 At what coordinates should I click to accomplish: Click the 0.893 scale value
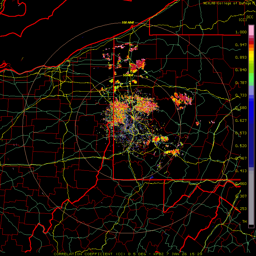[241, 57]
